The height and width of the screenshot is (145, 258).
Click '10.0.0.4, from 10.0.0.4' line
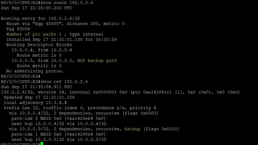[42, 50]
